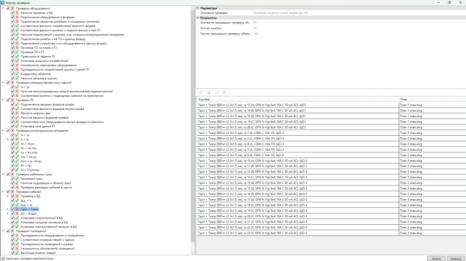The image size is (466, 261).
Task: Click the red X icon beside Разность загрузки фаз
Action: point(17,113)
